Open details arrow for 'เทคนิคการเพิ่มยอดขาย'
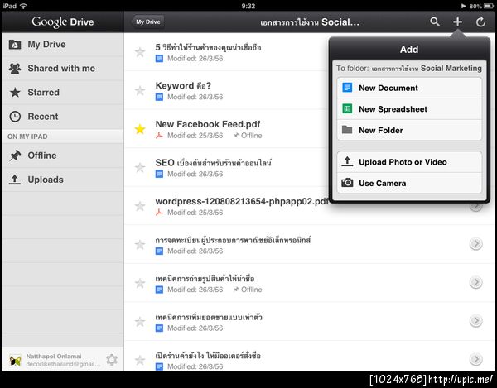 coord(475,321)
